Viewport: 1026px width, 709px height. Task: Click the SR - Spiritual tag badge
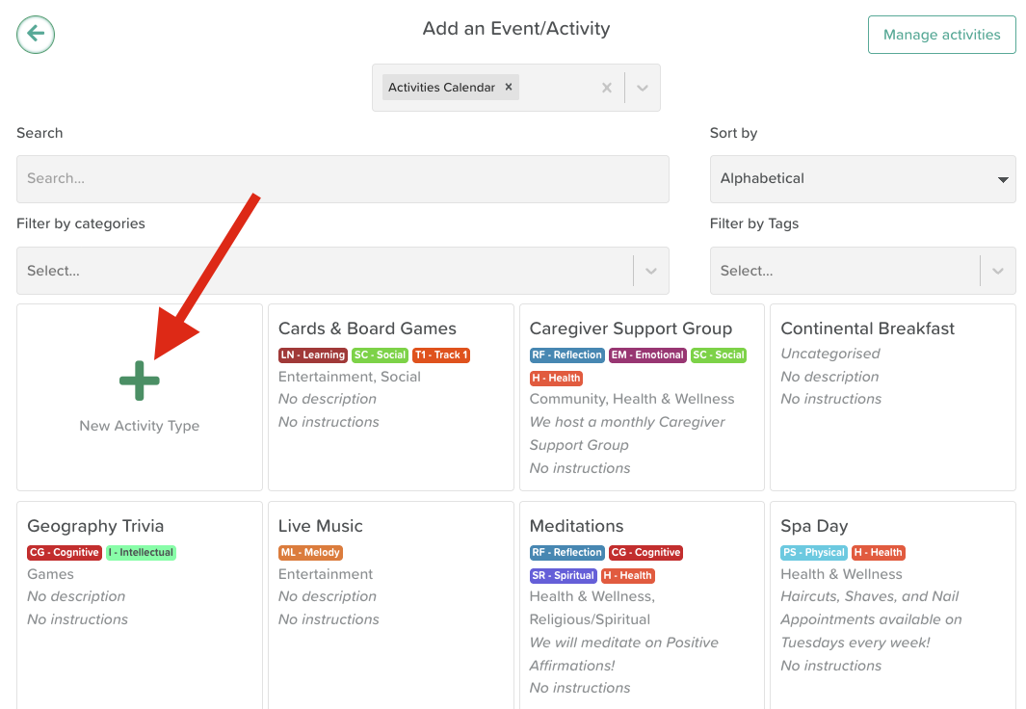[564, 576]
